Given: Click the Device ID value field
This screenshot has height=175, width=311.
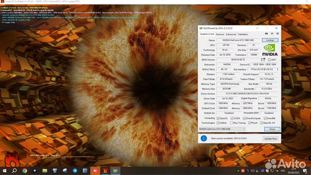Looking at the screenshot, I should 264,65.
